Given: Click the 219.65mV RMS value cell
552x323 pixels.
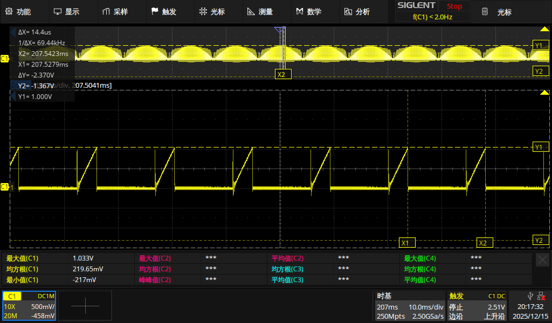Looking at the screenshot, I should (88, 269).
